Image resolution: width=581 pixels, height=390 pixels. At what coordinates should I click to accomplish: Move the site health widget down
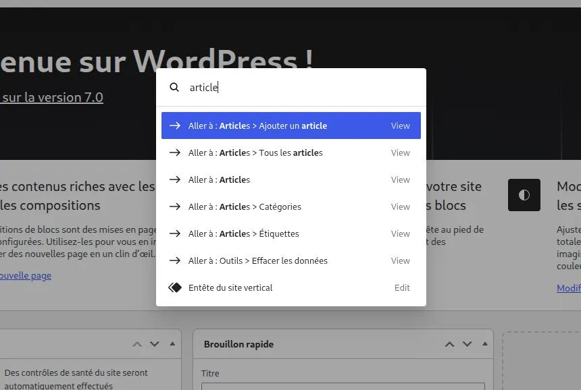(x=155, y=344)
